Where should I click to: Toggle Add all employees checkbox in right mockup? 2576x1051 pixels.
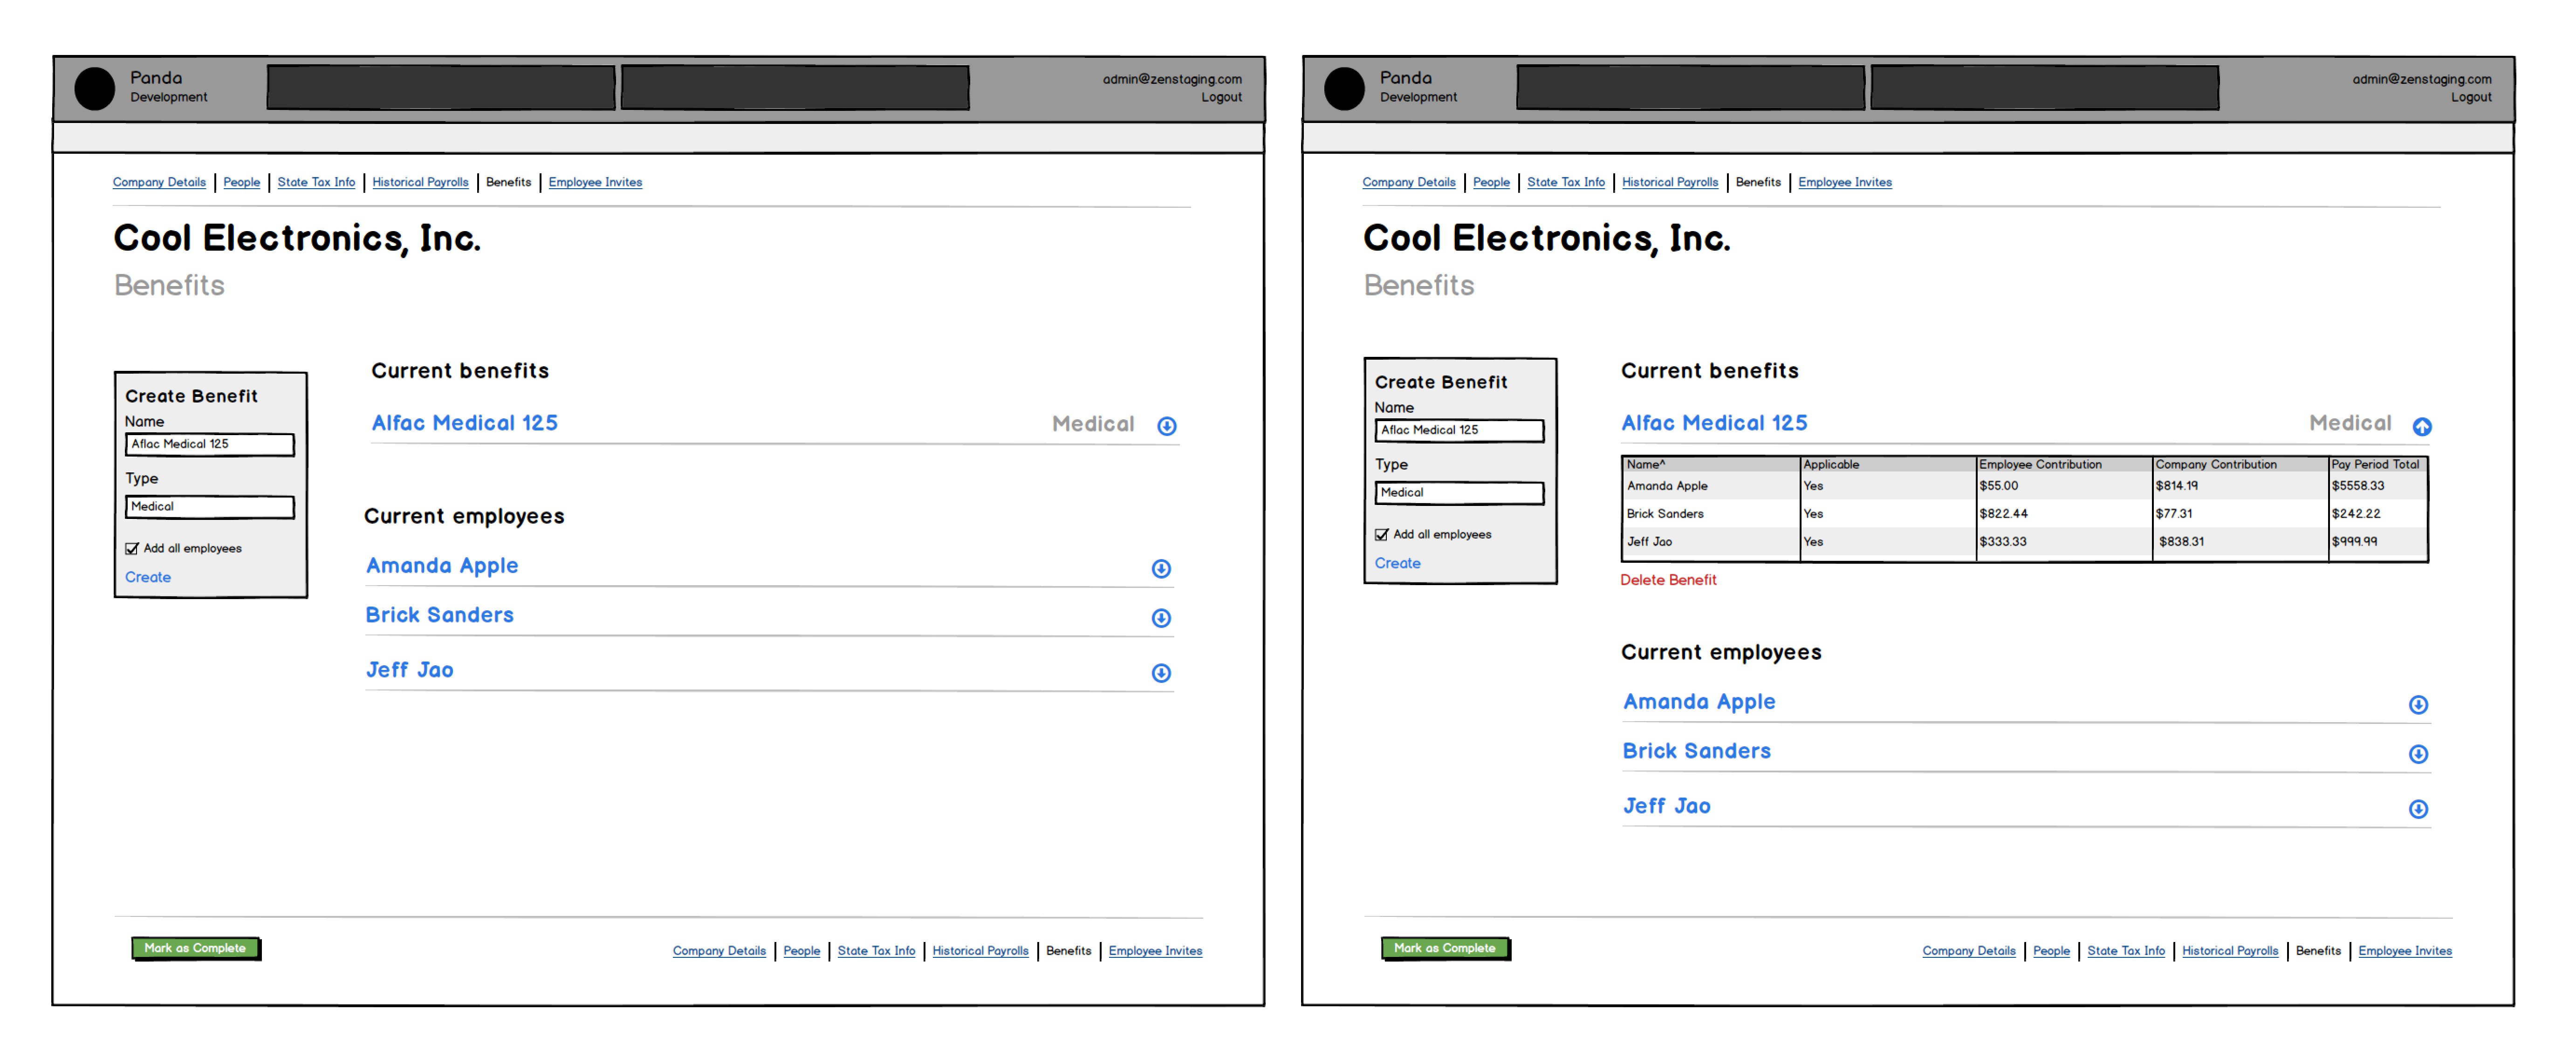pos(1381,534)
